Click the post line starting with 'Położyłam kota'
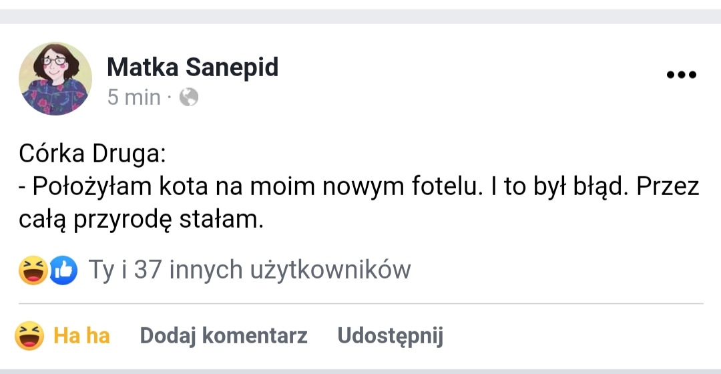Image resolution: width=721 pixels, height=374 pixels. pos(359,187)
